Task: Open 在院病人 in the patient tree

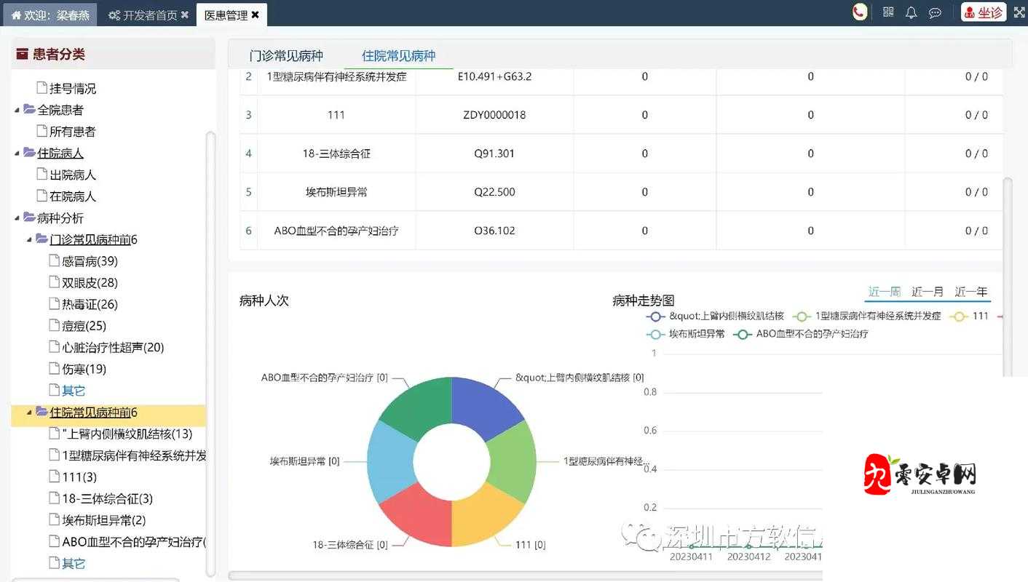Action: point(73,196)
